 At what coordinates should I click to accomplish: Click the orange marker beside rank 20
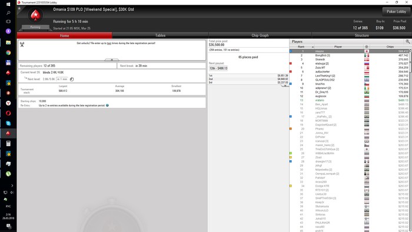(x=291, y=129)
